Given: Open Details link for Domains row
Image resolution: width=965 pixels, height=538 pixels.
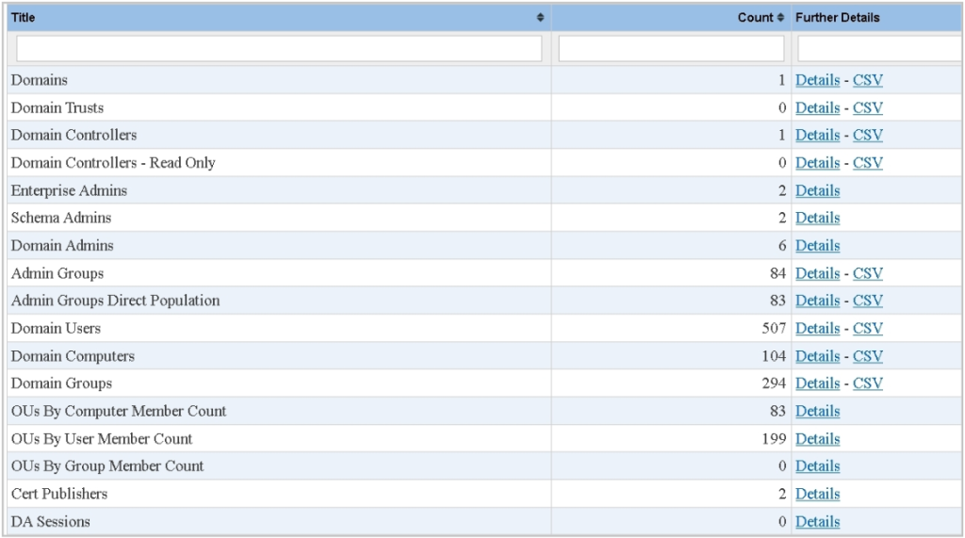Looking at the screenshot, I should (817, 81).
